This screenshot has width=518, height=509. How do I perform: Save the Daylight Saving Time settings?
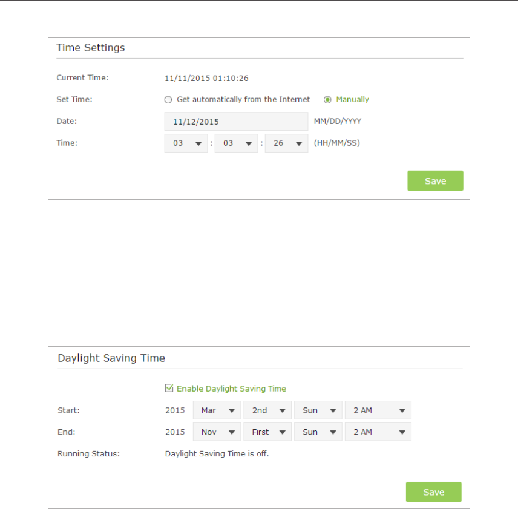tap(433, 492)
